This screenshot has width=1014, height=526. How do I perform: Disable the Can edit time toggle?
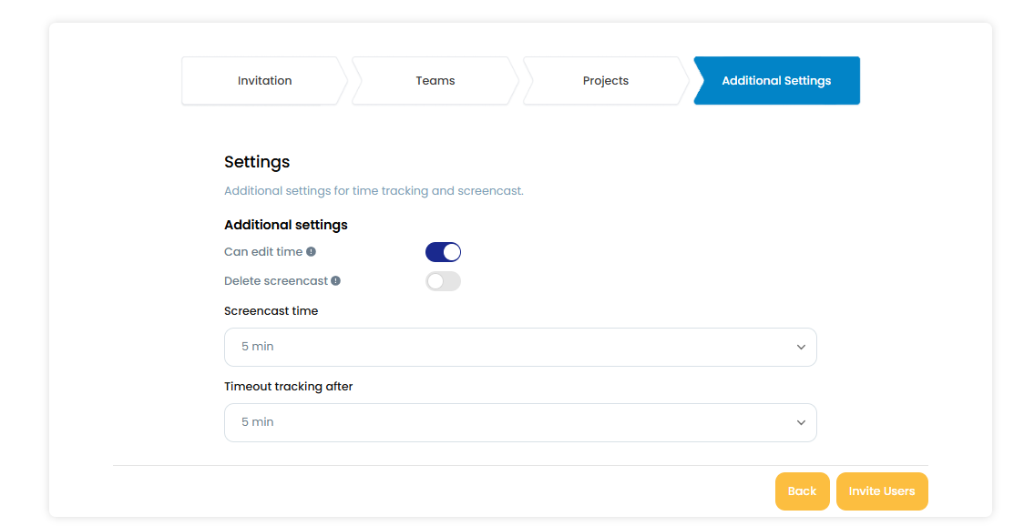[443, 251]
